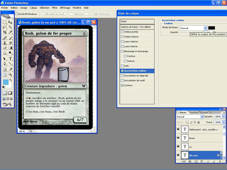Click Taille d'impression button
Viewport: 227px width, 170px height.
click(x=102, y=14)
